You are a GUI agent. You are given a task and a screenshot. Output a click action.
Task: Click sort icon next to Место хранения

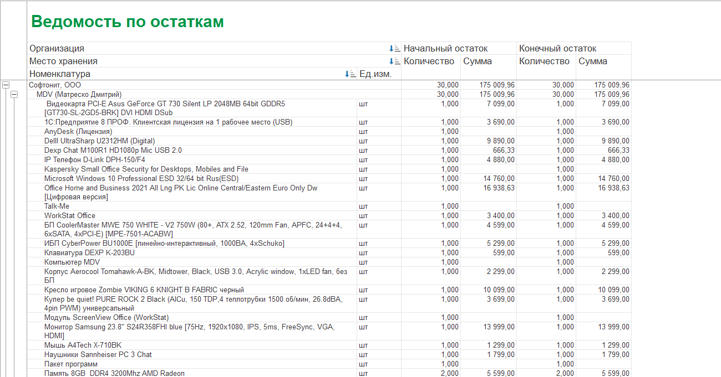pos(394,61)
